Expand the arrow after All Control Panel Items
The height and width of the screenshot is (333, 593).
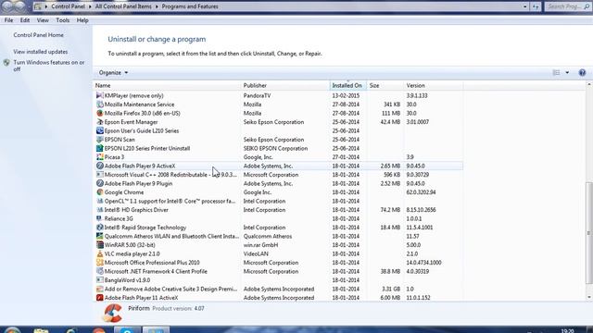pyautogui.click(x=157, y=6)
